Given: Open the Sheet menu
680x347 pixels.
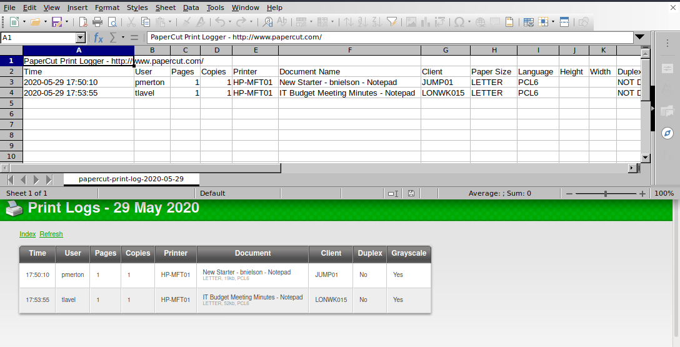Looking at the screenshot, I should point(166,8).
